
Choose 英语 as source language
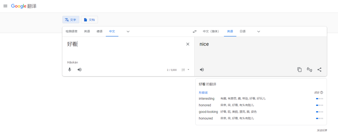coord(87,32)
